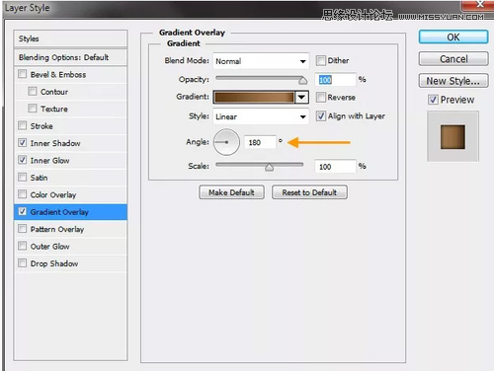494x371 pixels.
Task: Tick the Outer Glow checkbox
Action: point(22,246)
